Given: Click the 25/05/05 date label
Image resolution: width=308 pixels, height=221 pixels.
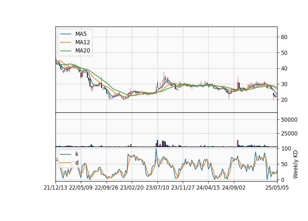Looking at the screenshot, I should click(277, 188).
